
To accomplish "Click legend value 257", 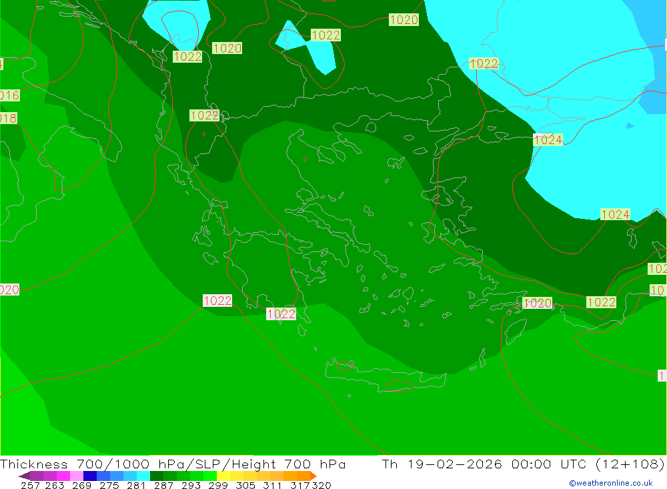I will tap(30, 485).
